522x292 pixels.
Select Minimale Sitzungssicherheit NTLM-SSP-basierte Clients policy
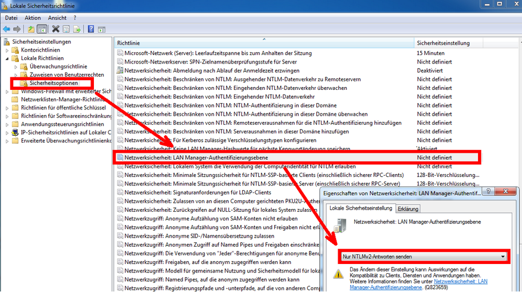[x=264, y=175]
